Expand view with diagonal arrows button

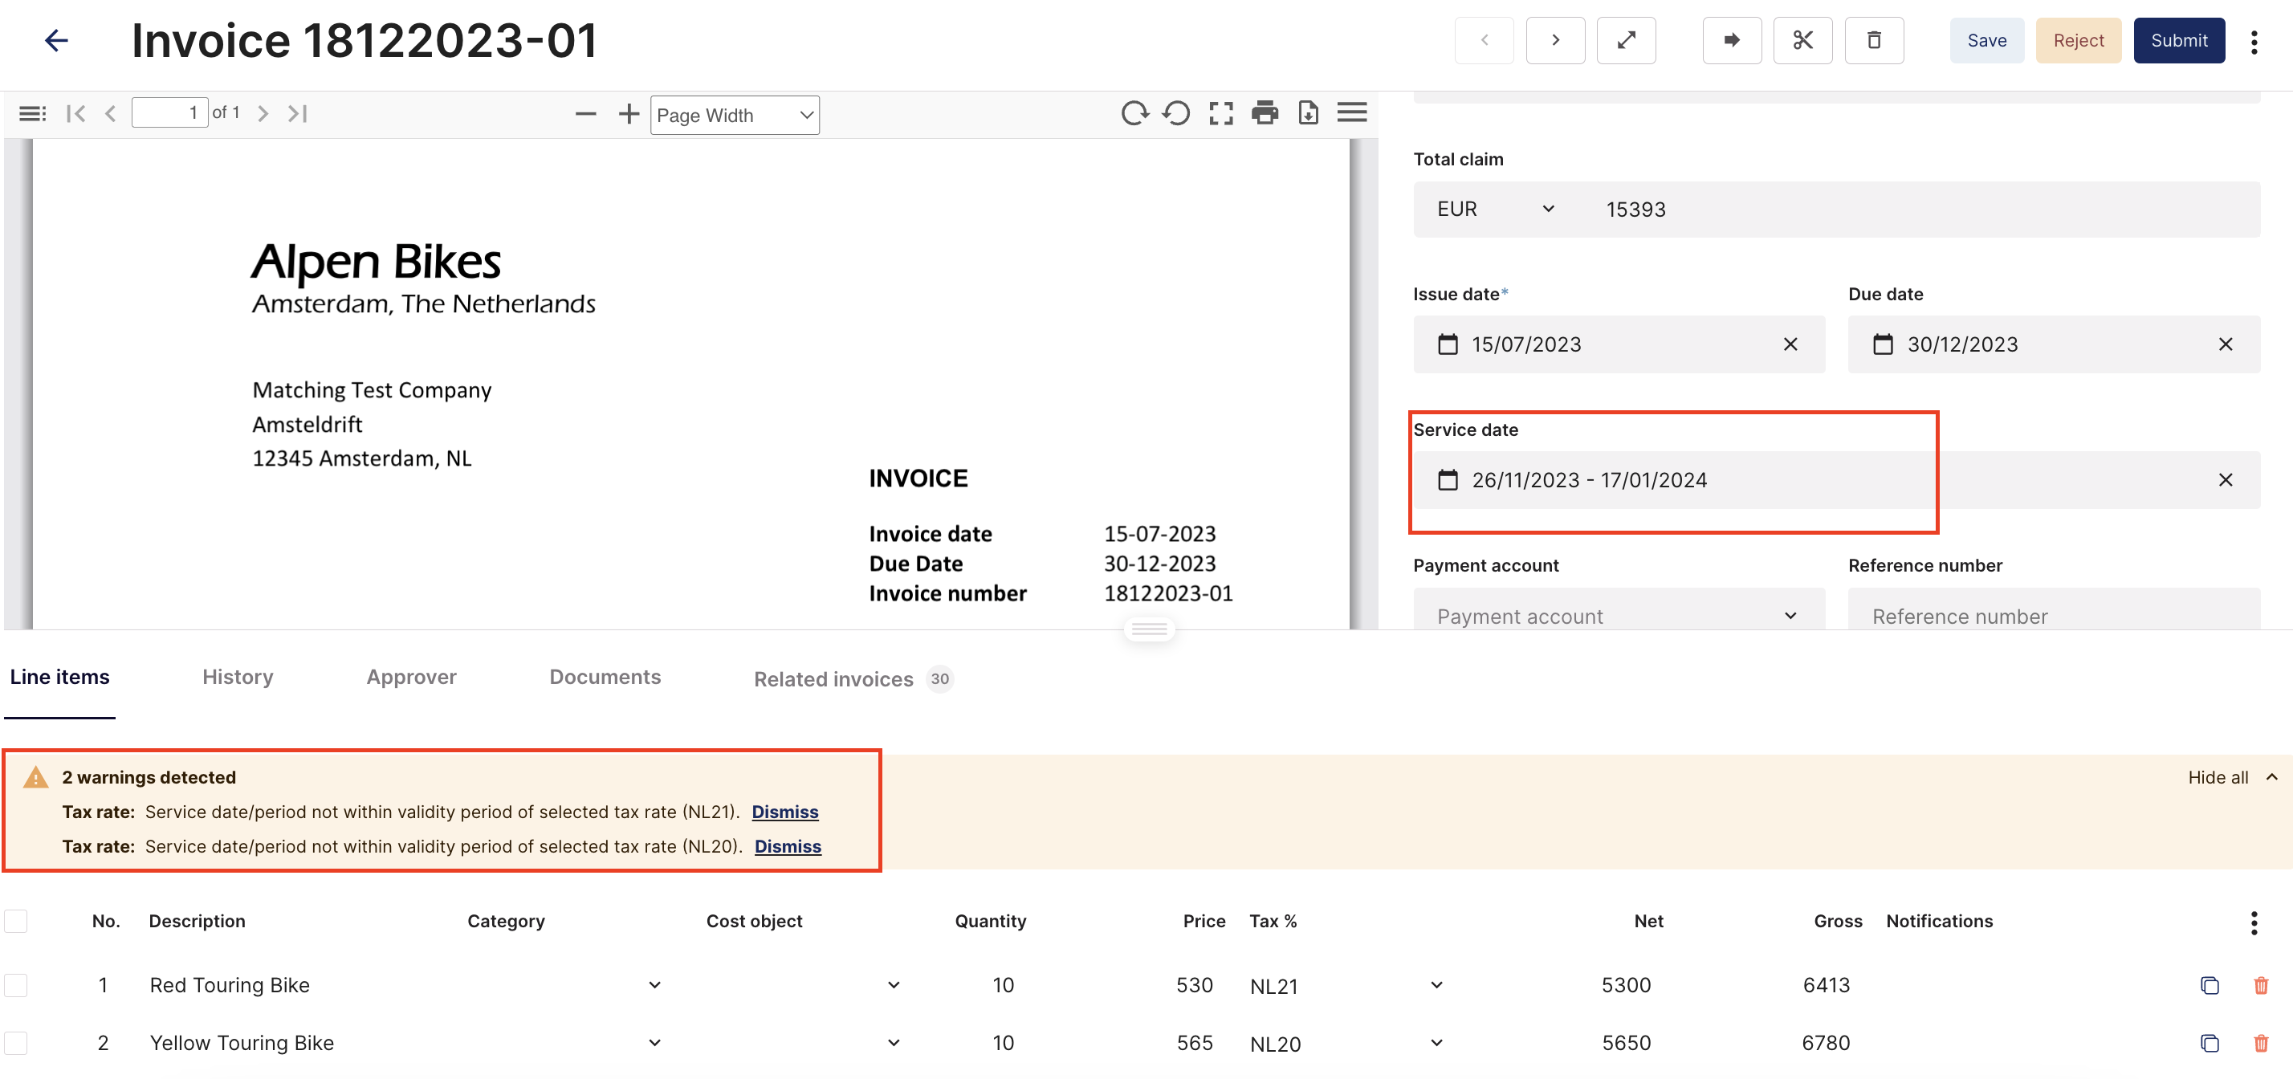1627,40
